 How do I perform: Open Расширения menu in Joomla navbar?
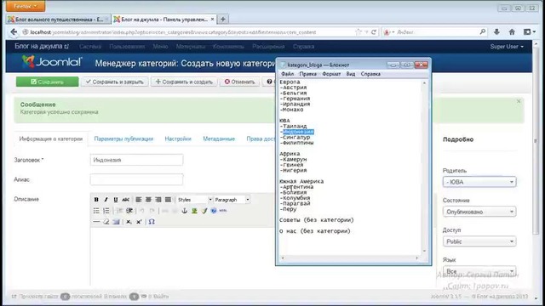268,47
